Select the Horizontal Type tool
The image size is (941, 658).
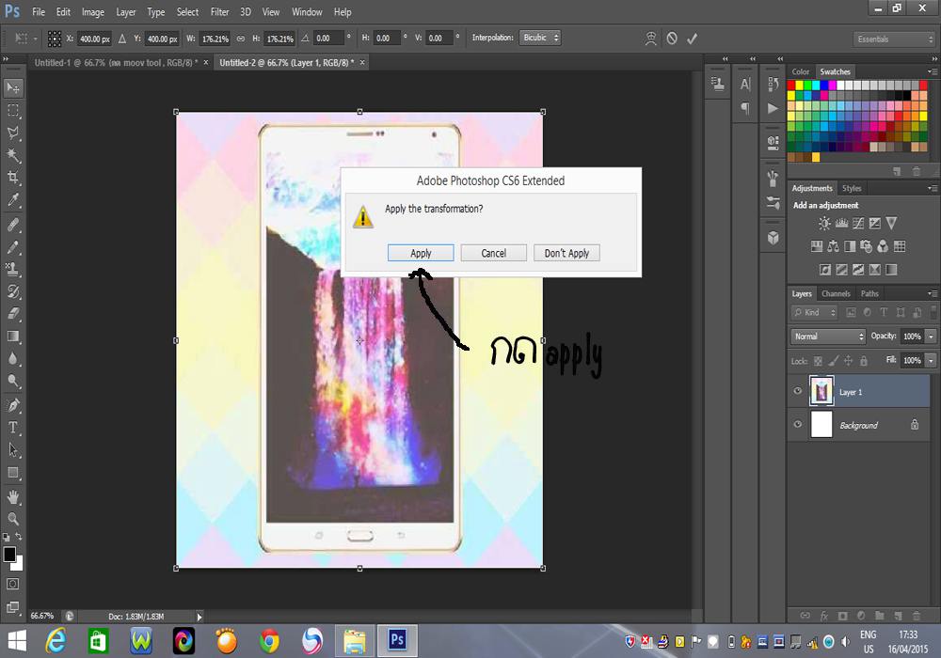pyautogui.click(x=13, y=427)
